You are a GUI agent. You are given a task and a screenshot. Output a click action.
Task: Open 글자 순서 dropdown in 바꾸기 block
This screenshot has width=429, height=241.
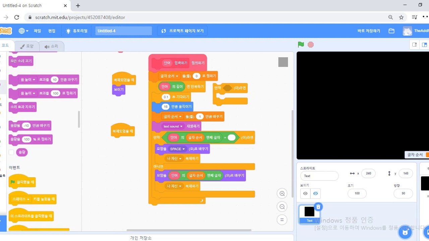[173, 116]
